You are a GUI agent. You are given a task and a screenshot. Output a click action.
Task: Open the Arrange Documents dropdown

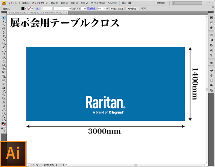(x=131, y=3)
